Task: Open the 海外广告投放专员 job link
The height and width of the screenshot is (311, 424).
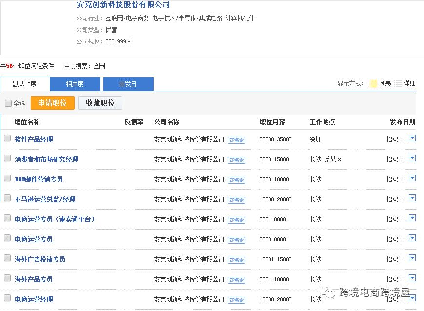Action: [x=40, y=260]
